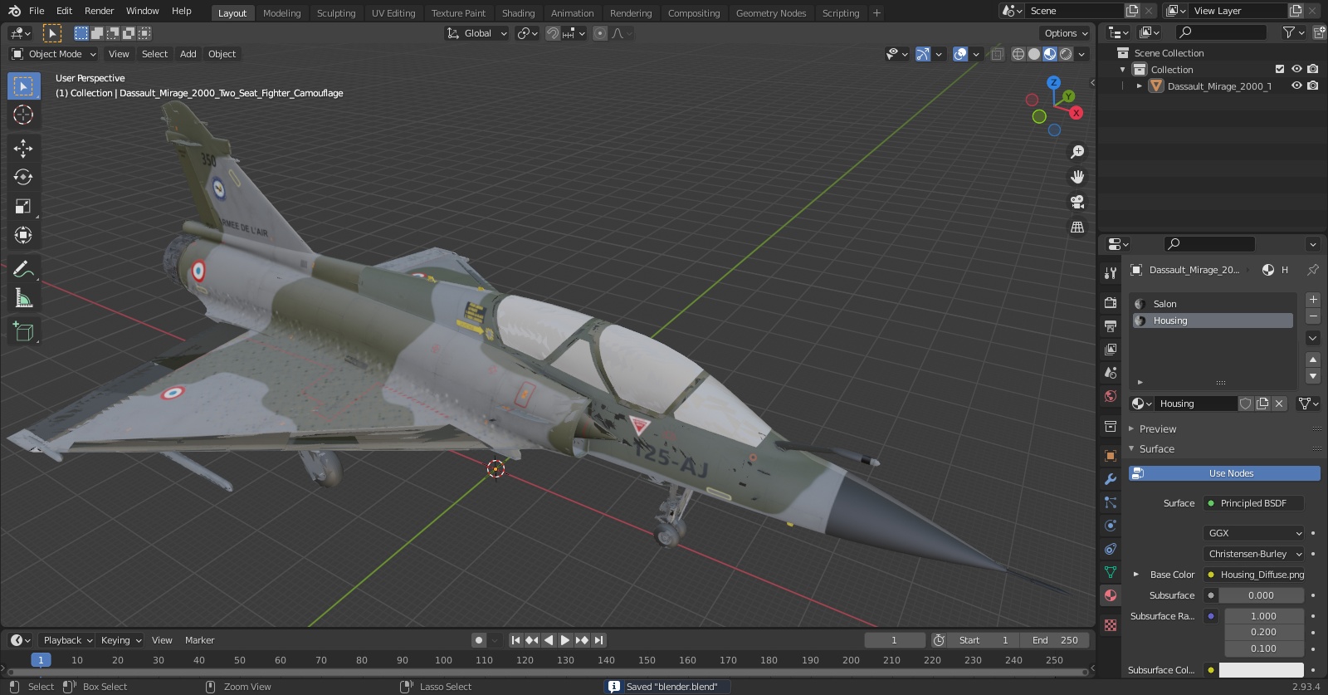
Task: Open World properties tab
Action: [x=1111, y=396]
